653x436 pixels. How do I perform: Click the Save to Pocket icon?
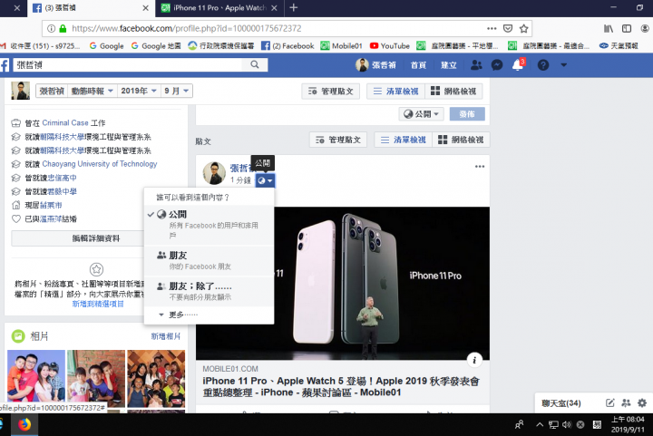(x=508, y=28)
